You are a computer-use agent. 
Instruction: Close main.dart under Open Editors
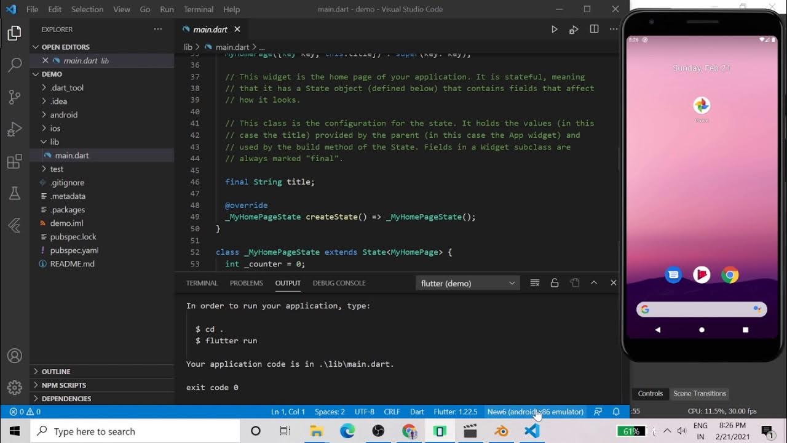(x=45, y=60)
